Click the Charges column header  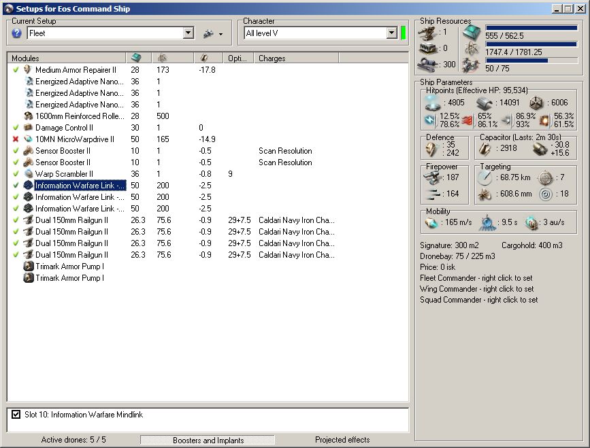click(272, 58)
